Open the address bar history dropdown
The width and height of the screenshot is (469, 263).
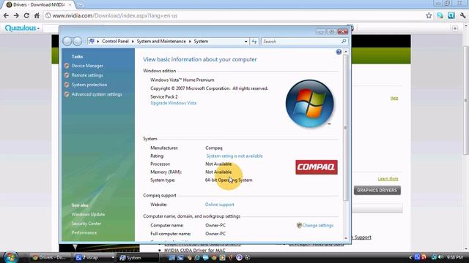coord(246,42)
